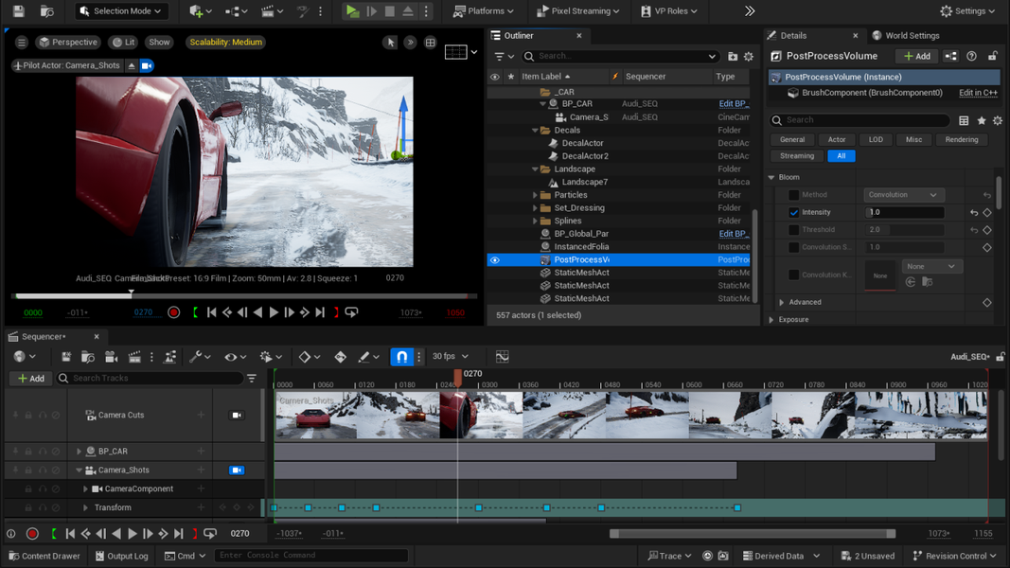Focus the Outliner search field
Image resolution: width=1010 pixels, height=568 pixels.
click(x=620, y=56)
